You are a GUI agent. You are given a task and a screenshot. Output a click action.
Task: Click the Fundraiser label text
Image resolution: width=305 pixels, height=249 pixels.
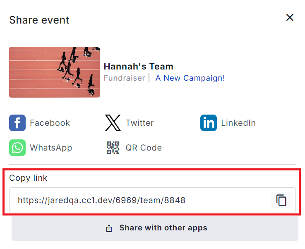coord(124,78)
